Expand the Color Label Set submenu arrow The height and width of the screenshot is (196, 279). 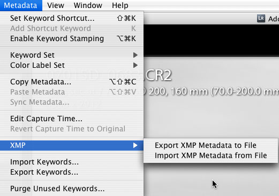(x=135, y=65)
